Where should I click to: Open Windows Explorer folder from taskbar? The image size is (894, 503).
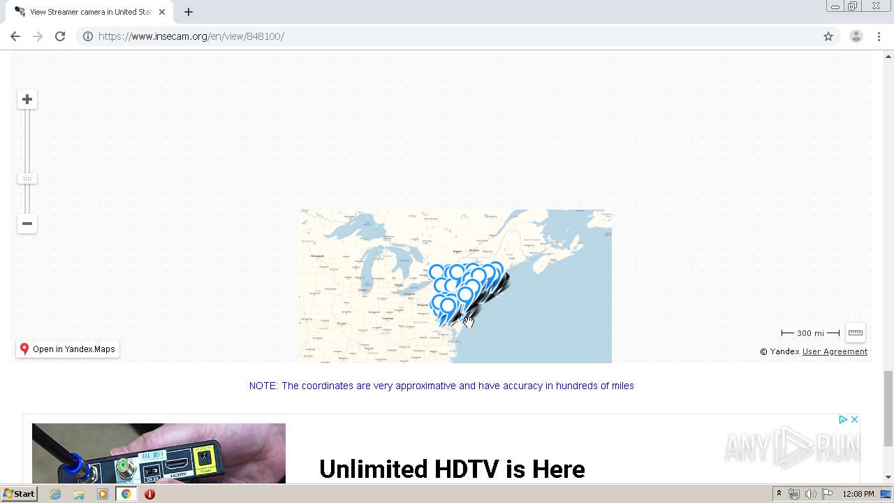click(79, 494)
